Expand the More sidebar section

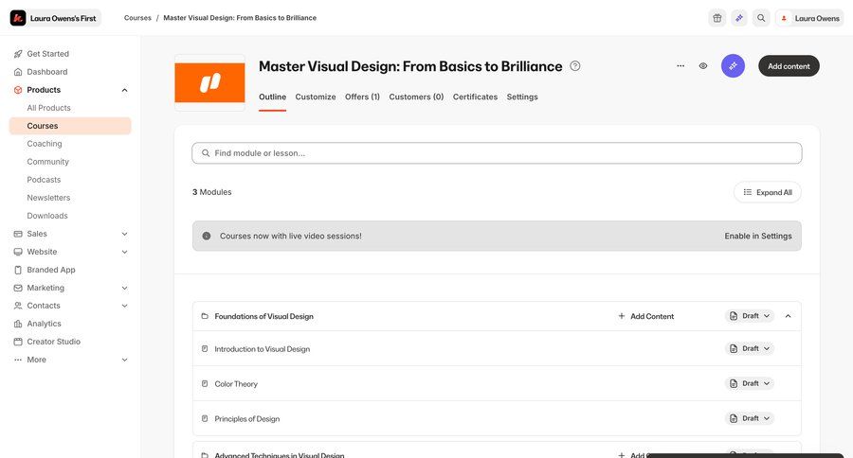(124, 360)
